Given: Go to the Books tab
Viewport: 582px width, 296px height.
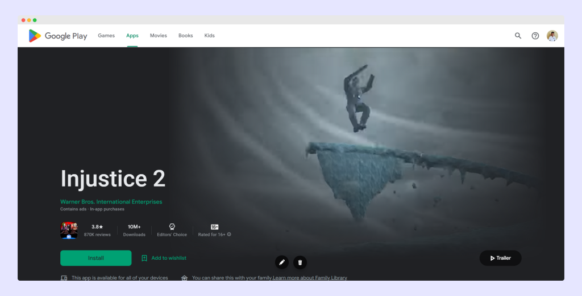Looking at the screenshot, I should click(186, 36).
